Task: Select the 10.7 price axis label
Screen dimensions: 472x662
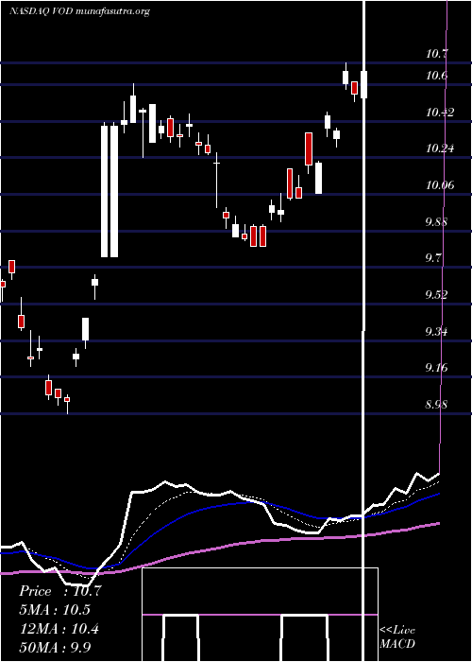Action: (x=436, y=54)
